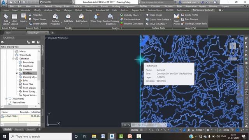
Task: Open the Active Drawing View dropdown
Action: (20, 47)
